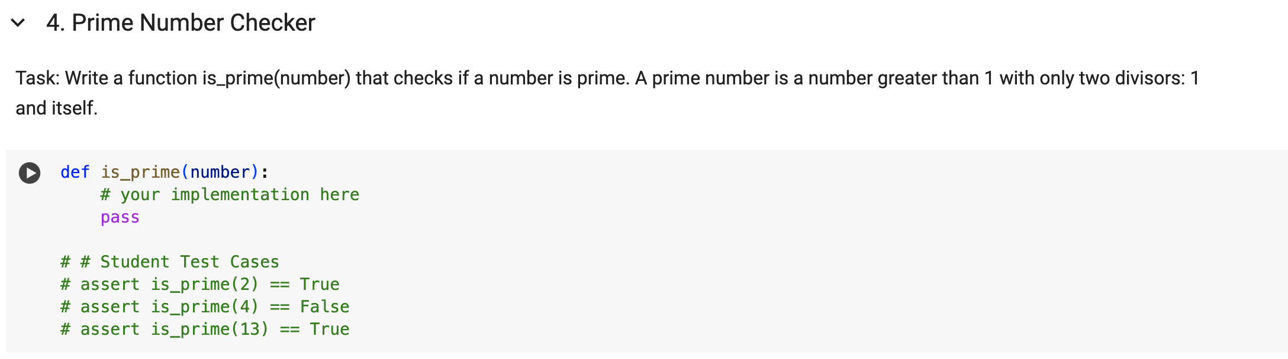
Task: Select the comment '# your implementation here'
Action: click(x=231, y=195)
